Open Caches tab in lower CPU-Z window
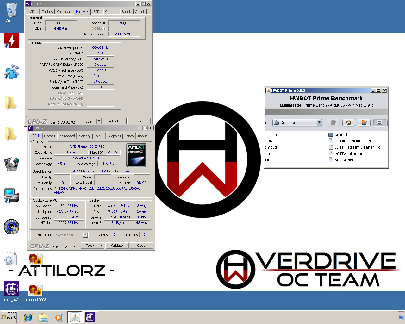 click(50, 136)
